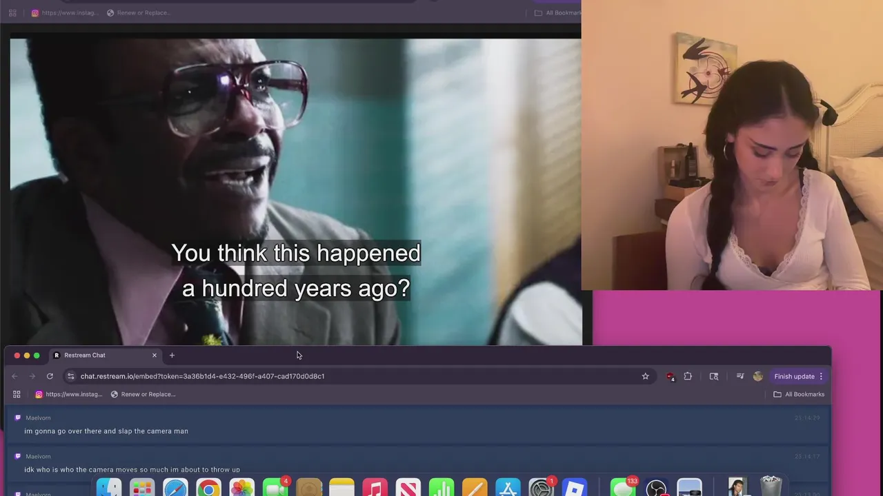883x496 pixels.
Task: Open Renew or Replace bookmark in background browser
Action: (139, 12)
